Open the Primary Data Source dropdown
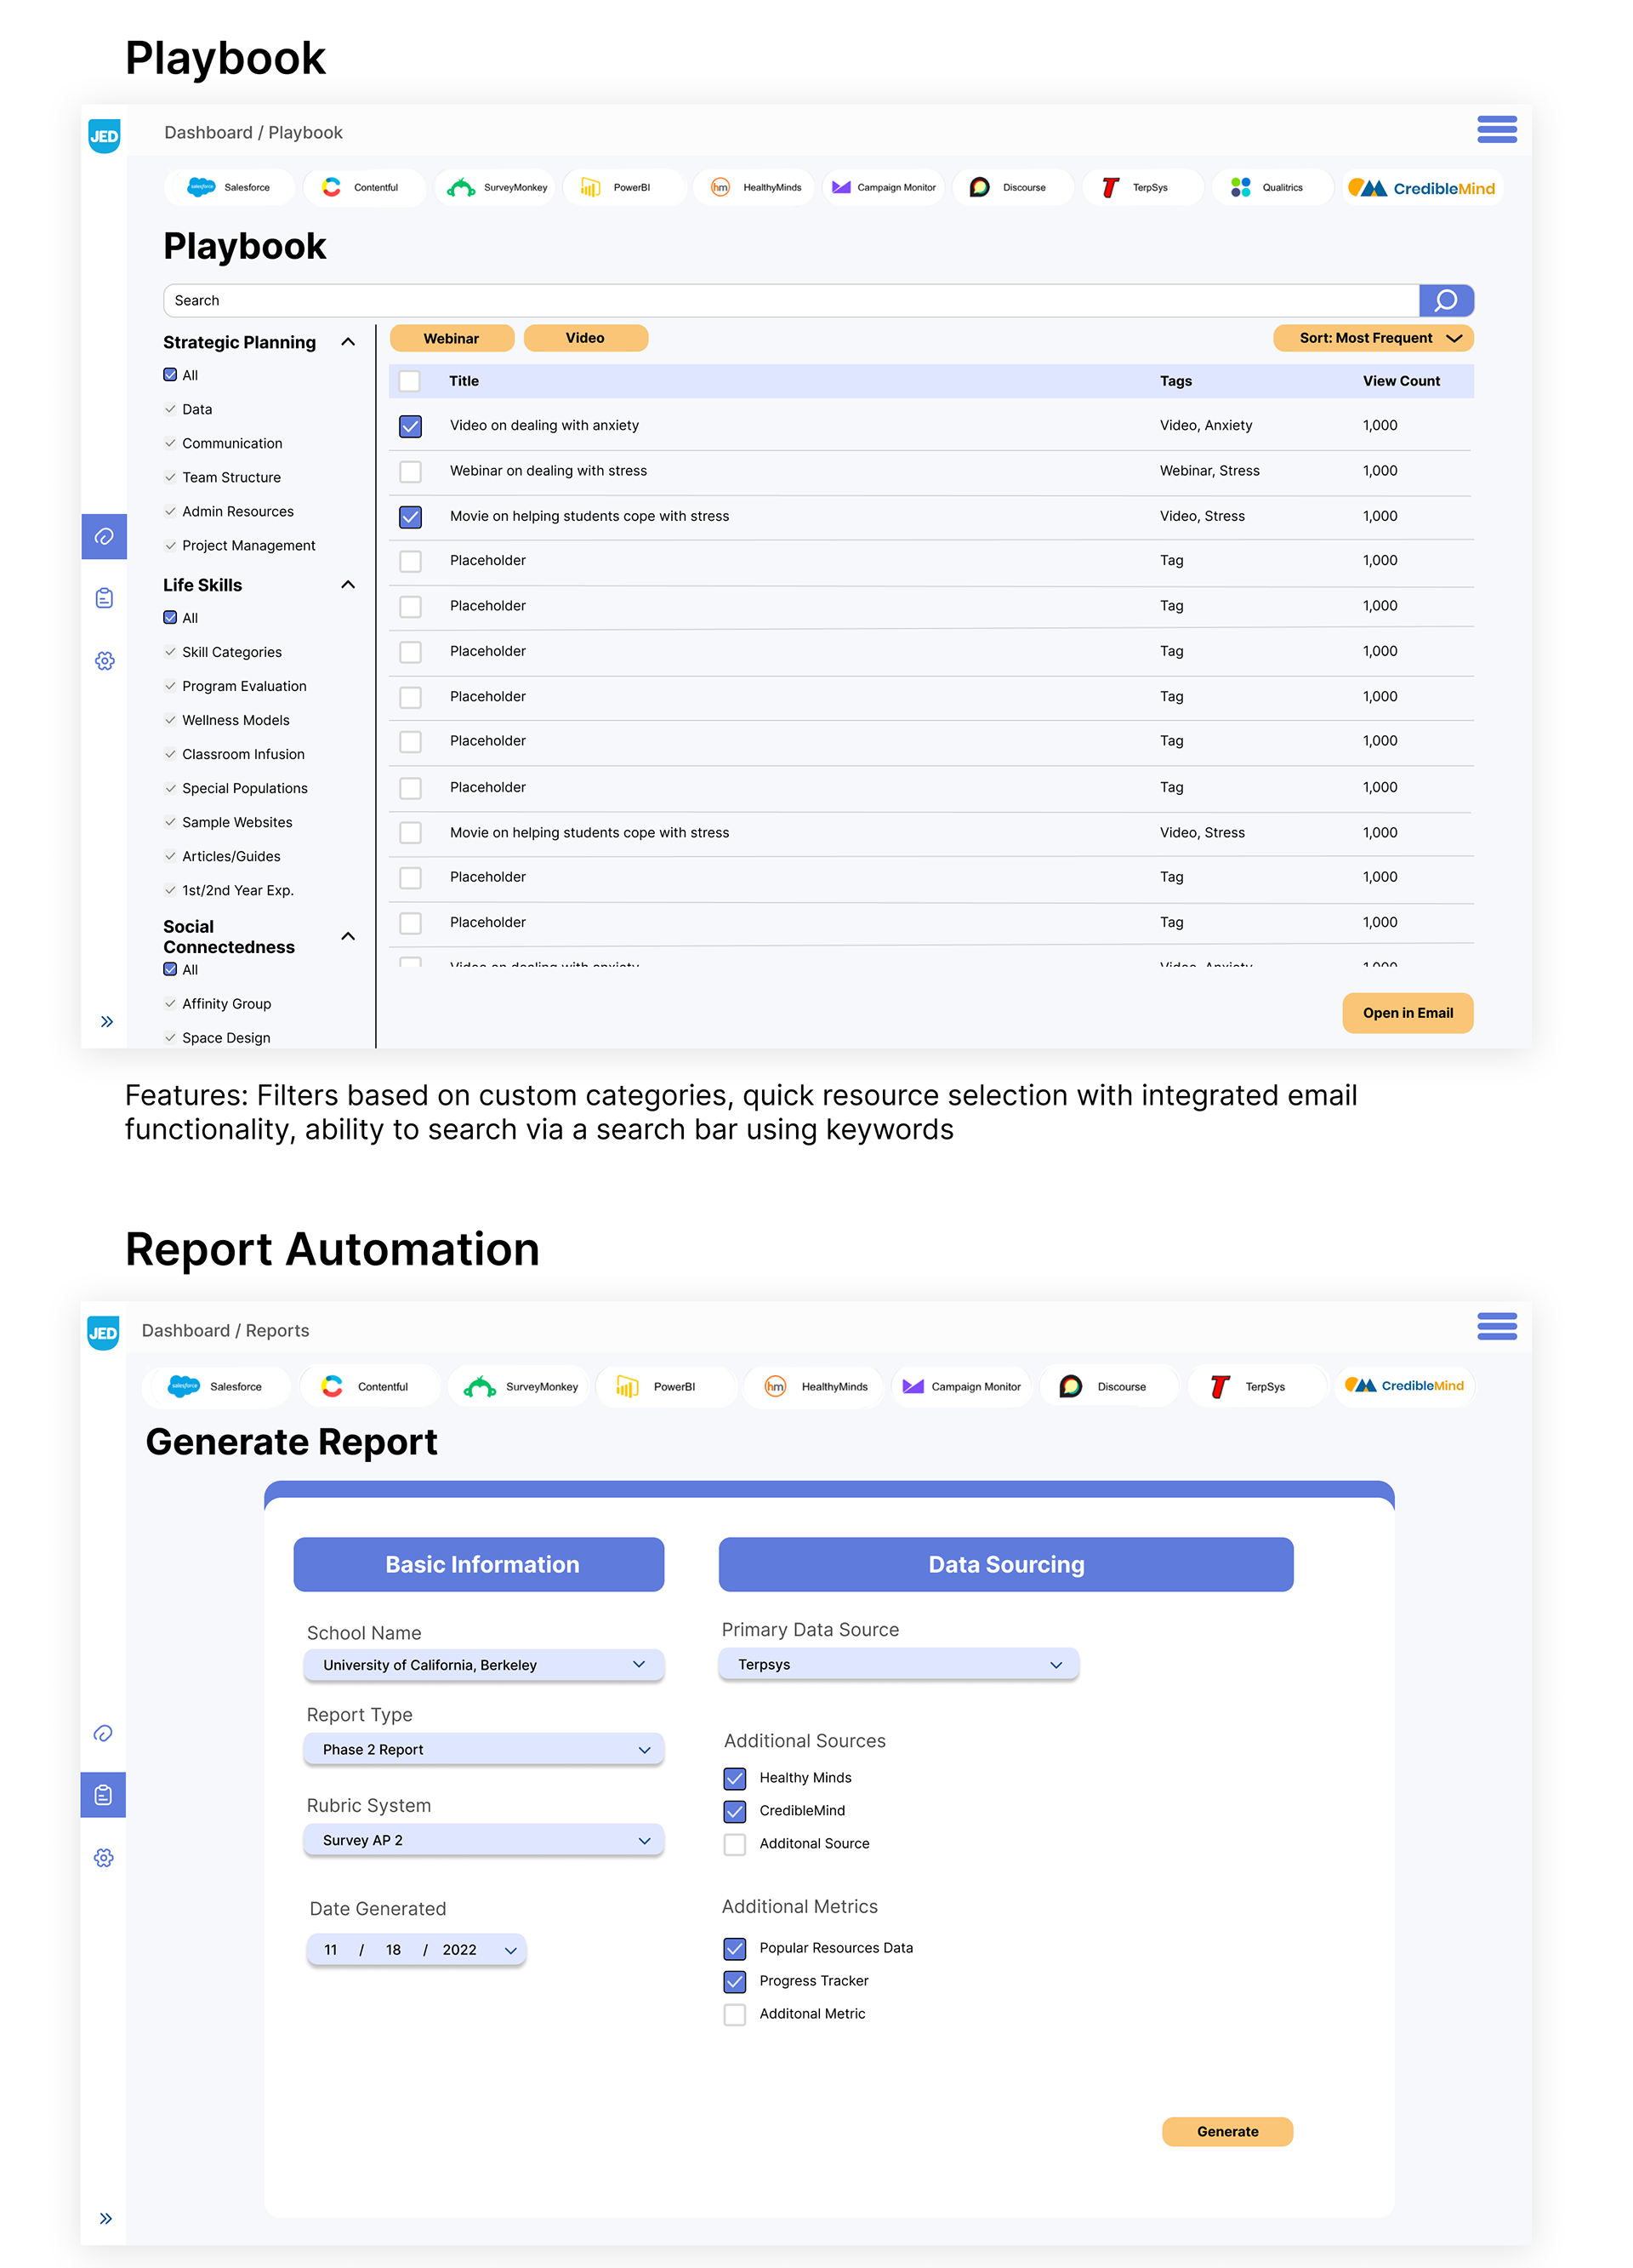 [898, 1664]
